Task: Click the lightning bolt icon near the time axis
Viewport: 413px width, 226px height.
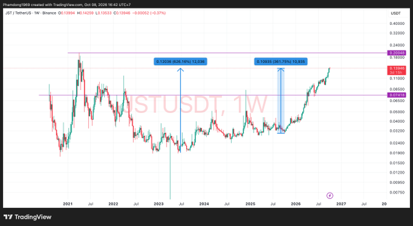Action: click(330, 196)
